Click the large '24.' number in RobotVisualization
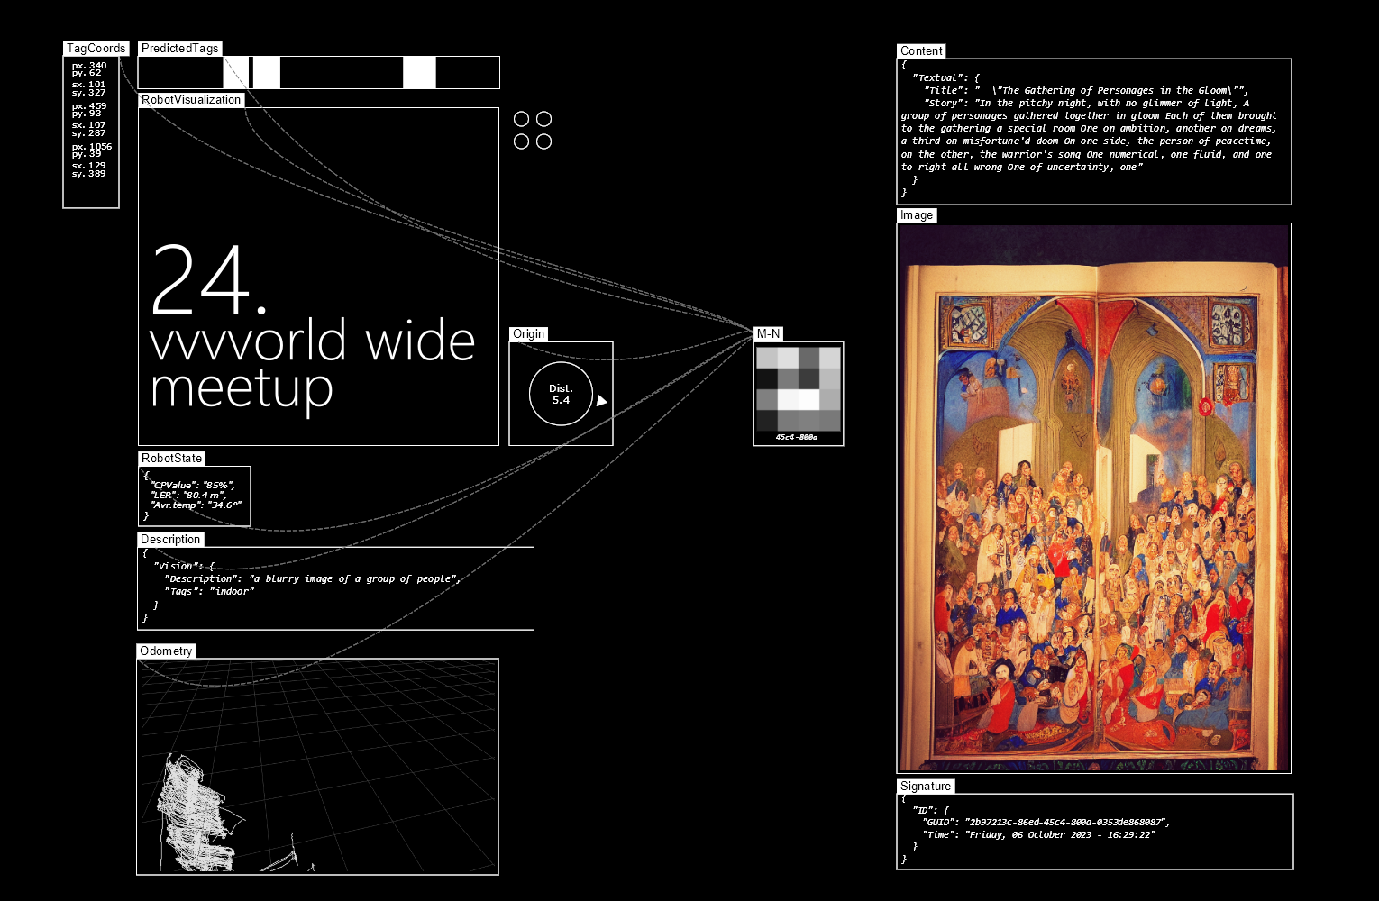1379x901 pixels. [x=209, y=279]
